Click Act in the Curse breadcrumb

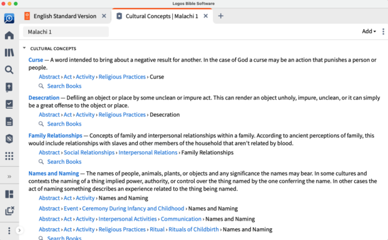pos(68,77)
